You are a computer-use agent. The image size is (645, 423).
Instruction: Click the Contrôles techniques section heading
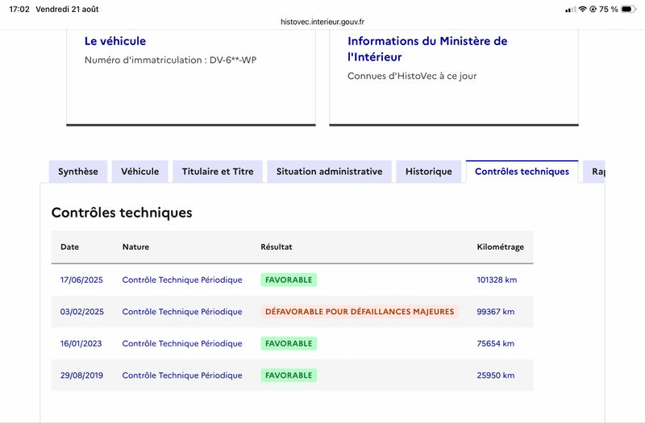(x=122, y=213)
